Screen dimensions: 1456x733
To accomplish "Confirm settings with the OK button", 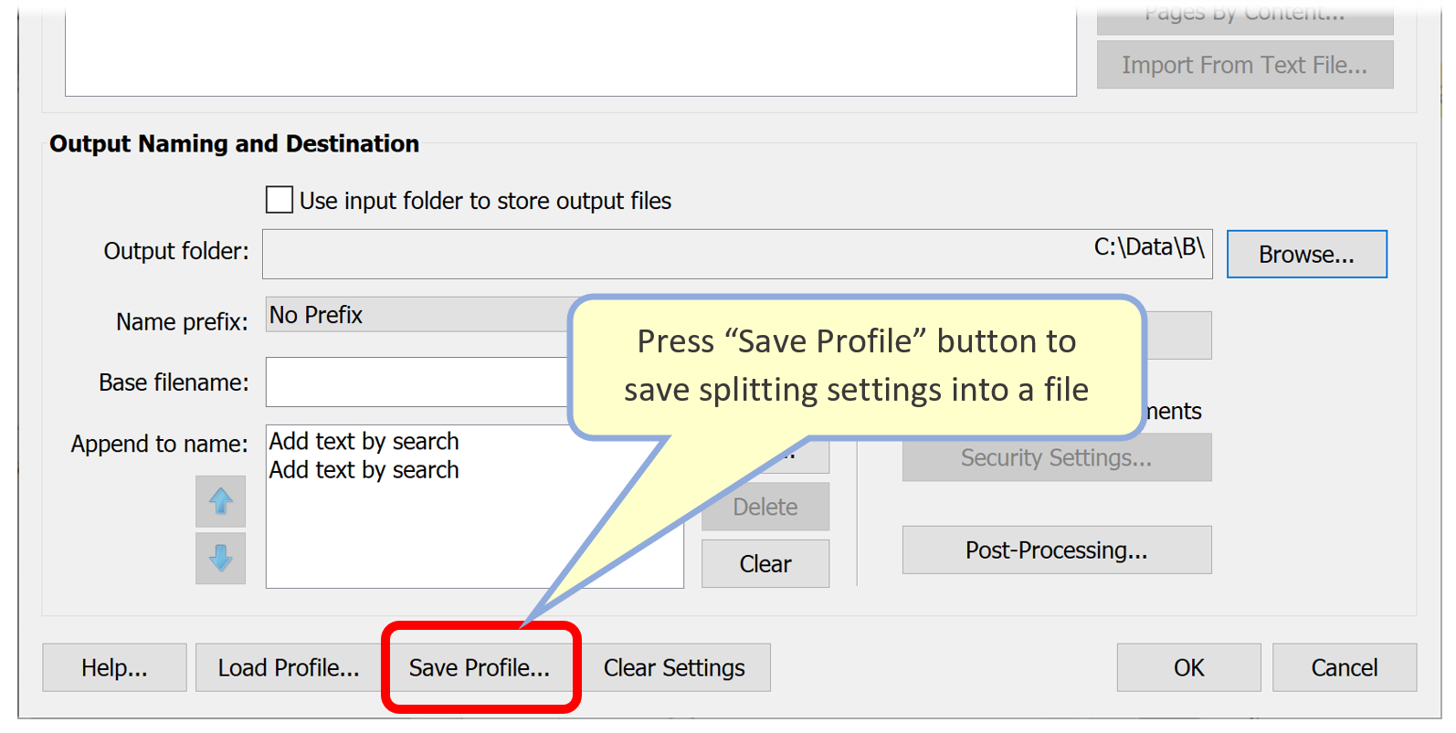I will pos(1187,667).
